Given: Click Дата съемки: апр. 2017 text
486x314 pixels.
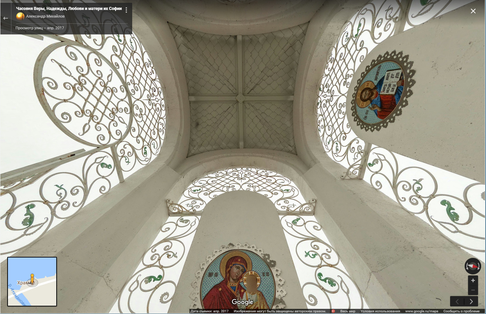Looking at the screenshot, I should (x=210, y=311).
